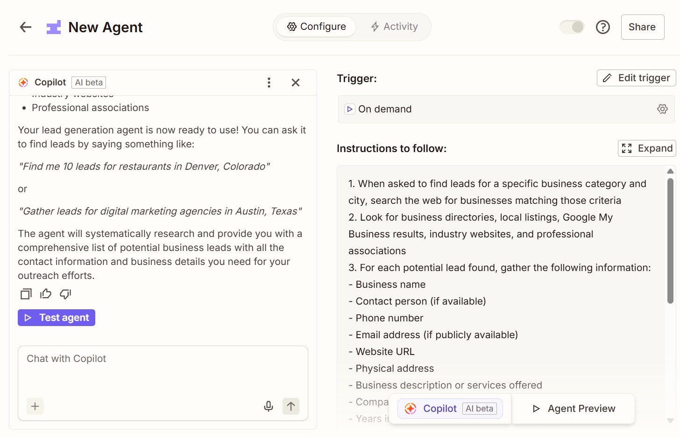Switch to Agent Preview

(x=574, y=408)
